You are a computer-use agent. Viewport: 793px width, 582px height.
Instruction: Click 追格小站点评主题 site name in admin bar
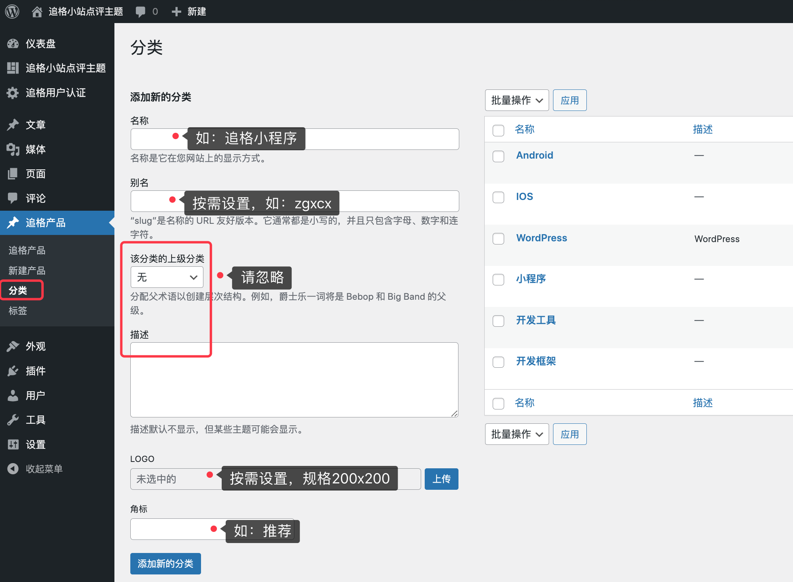(x=86, y=12)
